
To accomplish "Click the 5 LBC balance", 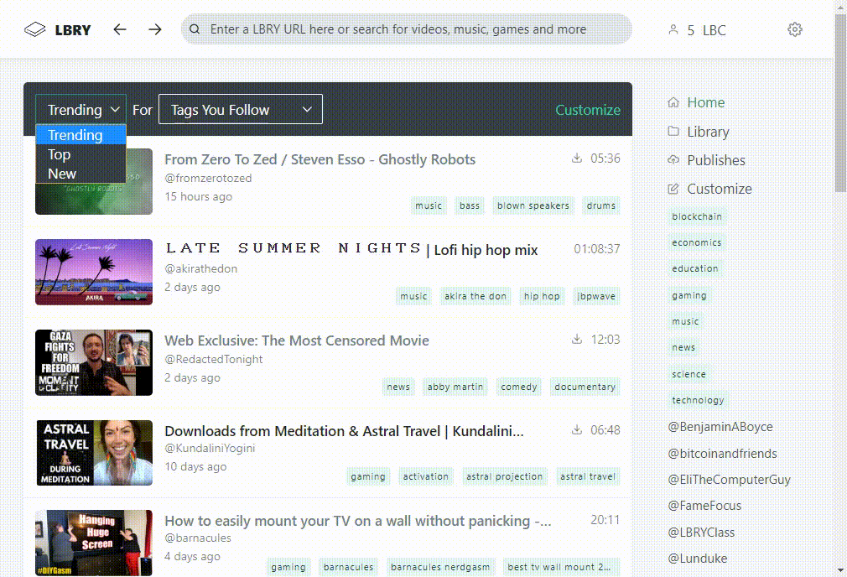I will pyautogui.click(x=707, y=30).
